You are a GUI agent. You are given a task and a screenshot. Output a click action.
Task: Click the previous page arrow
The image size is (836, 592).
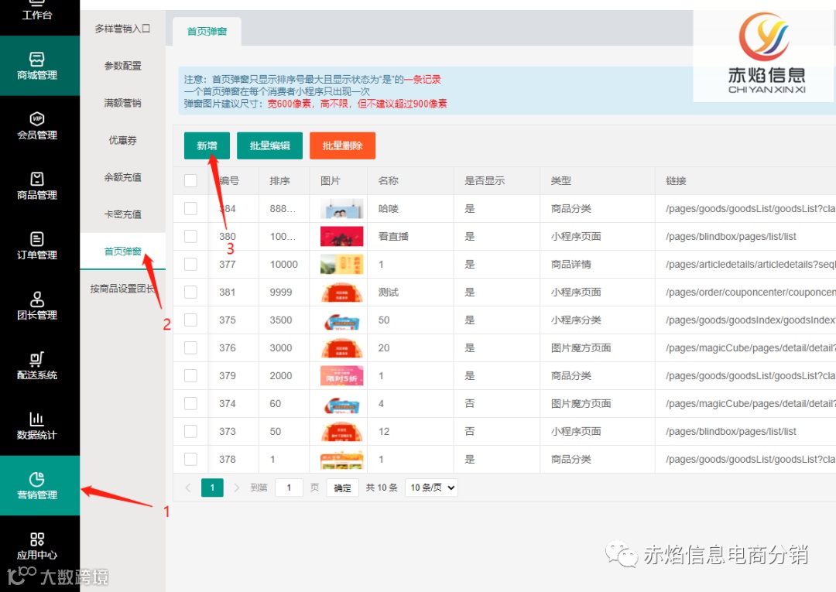[187, 488]
